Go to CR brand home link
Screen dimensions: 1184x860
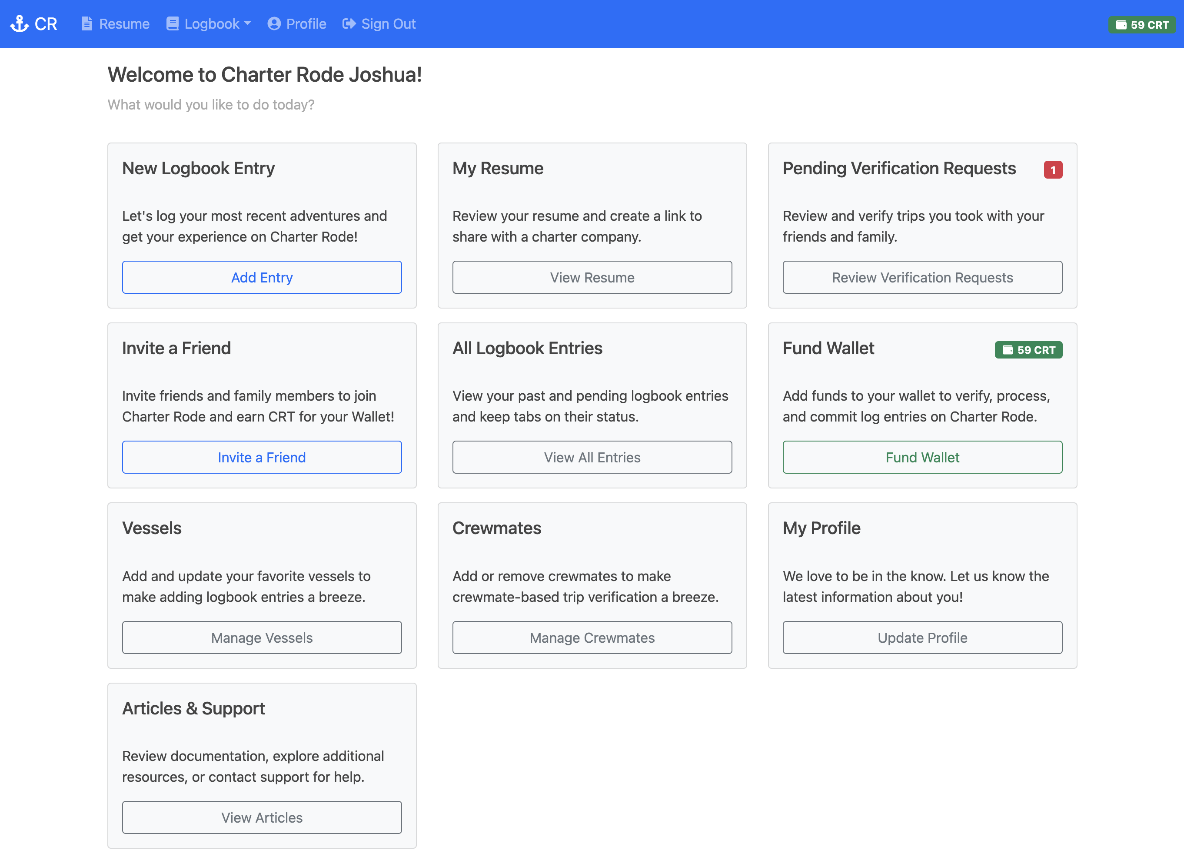(34, 24)
